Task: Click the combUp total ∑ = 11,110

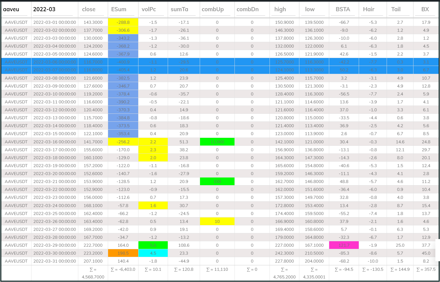Action: point(217,269)
